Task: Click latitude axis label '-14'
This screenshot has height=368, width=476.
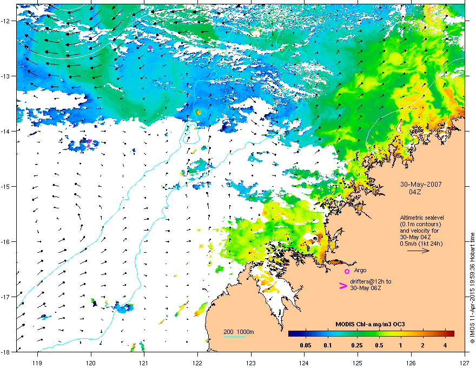Action: [6, 131]
